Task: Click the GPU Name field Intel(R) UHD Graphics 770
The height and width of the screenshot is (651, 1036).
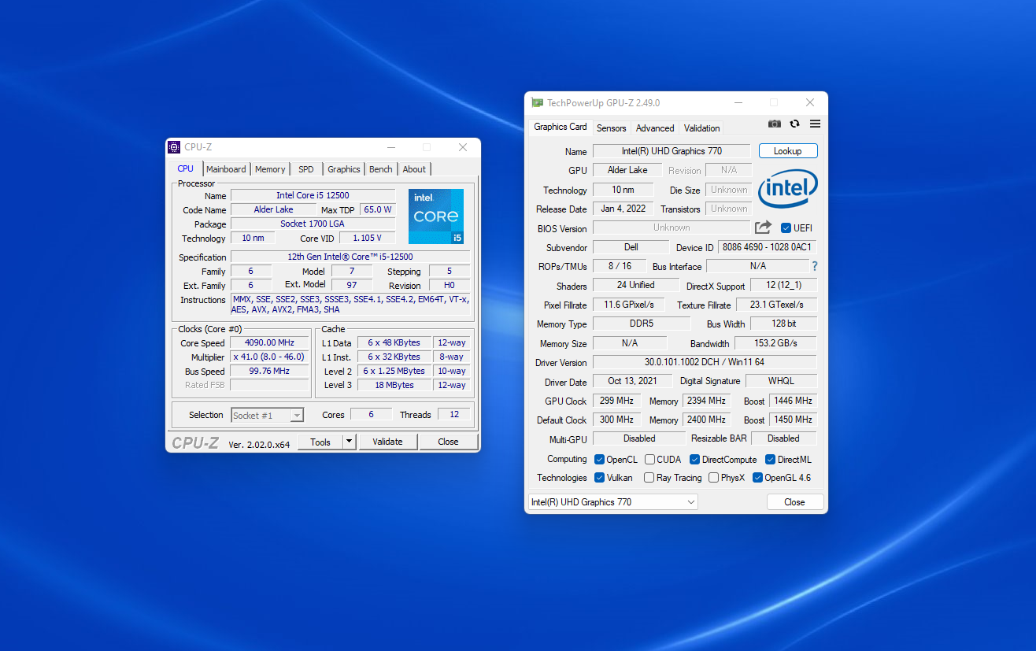Action: coord(672,151)
